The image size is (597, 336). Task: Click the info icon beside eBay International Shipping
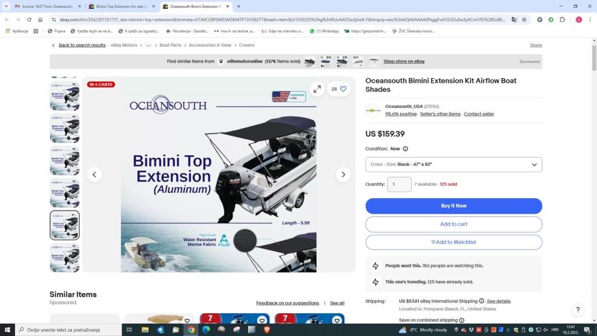[481, 301]
